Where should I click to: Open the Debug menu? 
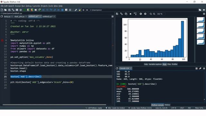pos(29,6)
